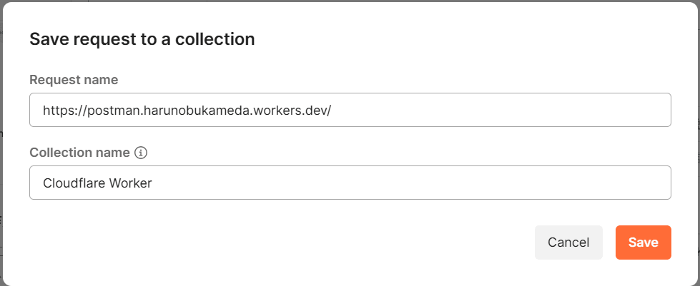
Task: Click the "Save request to a collection" heading
Action: coord(142,39)
